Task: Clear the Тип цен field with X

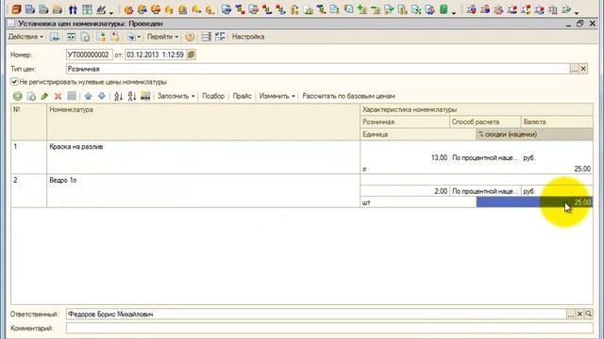Action: coord(583,69)
